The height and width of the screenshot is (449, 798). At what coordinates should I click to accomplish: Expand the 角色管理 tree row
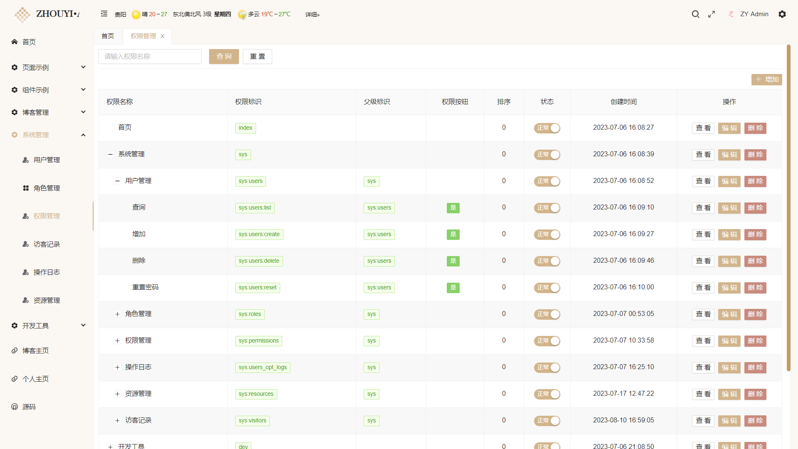tap(117, 314)
